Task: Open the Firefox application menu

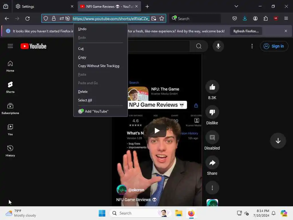Action: point(286,18)
